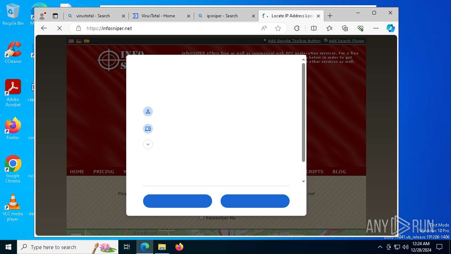
Task: Click Add Google Toolbar Button link
Action: coord(294,41)
